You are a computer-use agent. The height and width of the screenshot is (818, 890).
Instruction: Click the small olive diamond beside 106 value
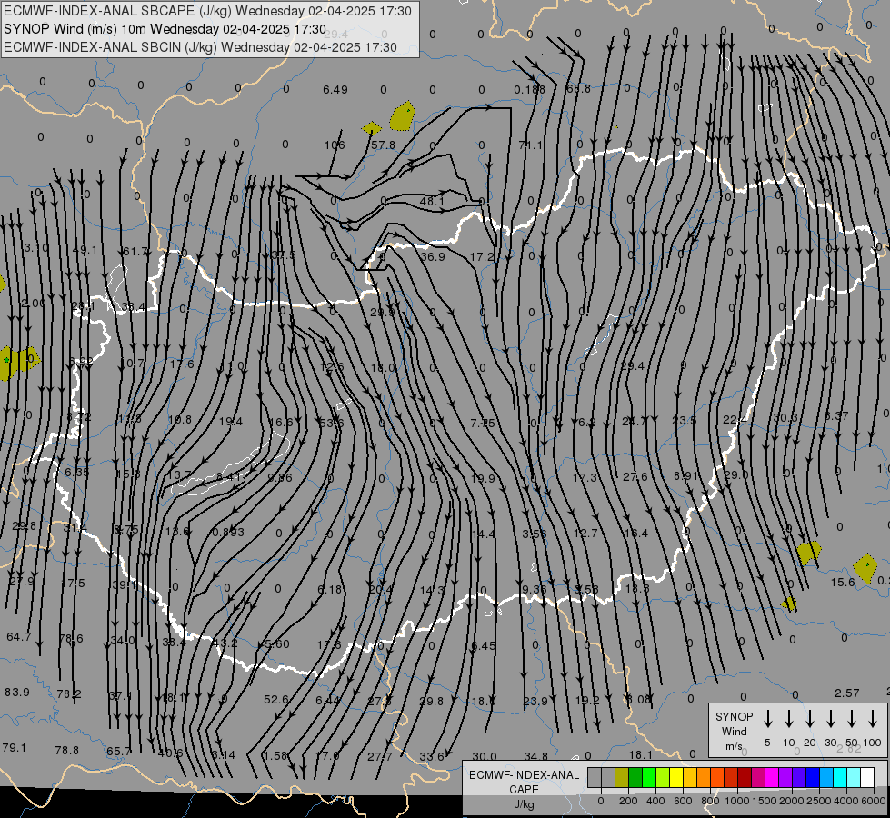[371, 128]
